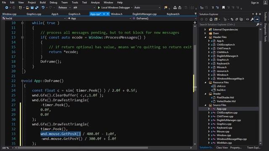Open the Team Explorer panel tab

[x=253, y=147]
